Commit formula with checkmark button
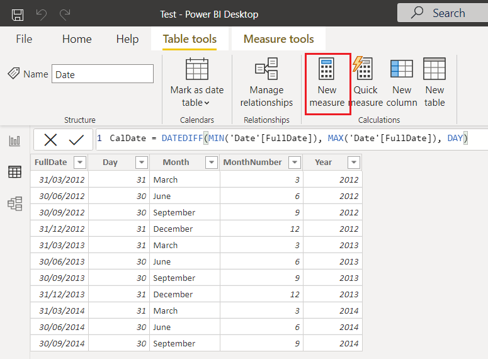This screenshot has height=359, width=488. coord(76,140)
